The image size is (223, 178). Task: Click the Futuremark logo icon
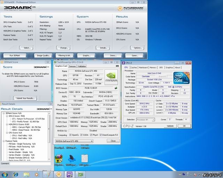click(120, 8)
